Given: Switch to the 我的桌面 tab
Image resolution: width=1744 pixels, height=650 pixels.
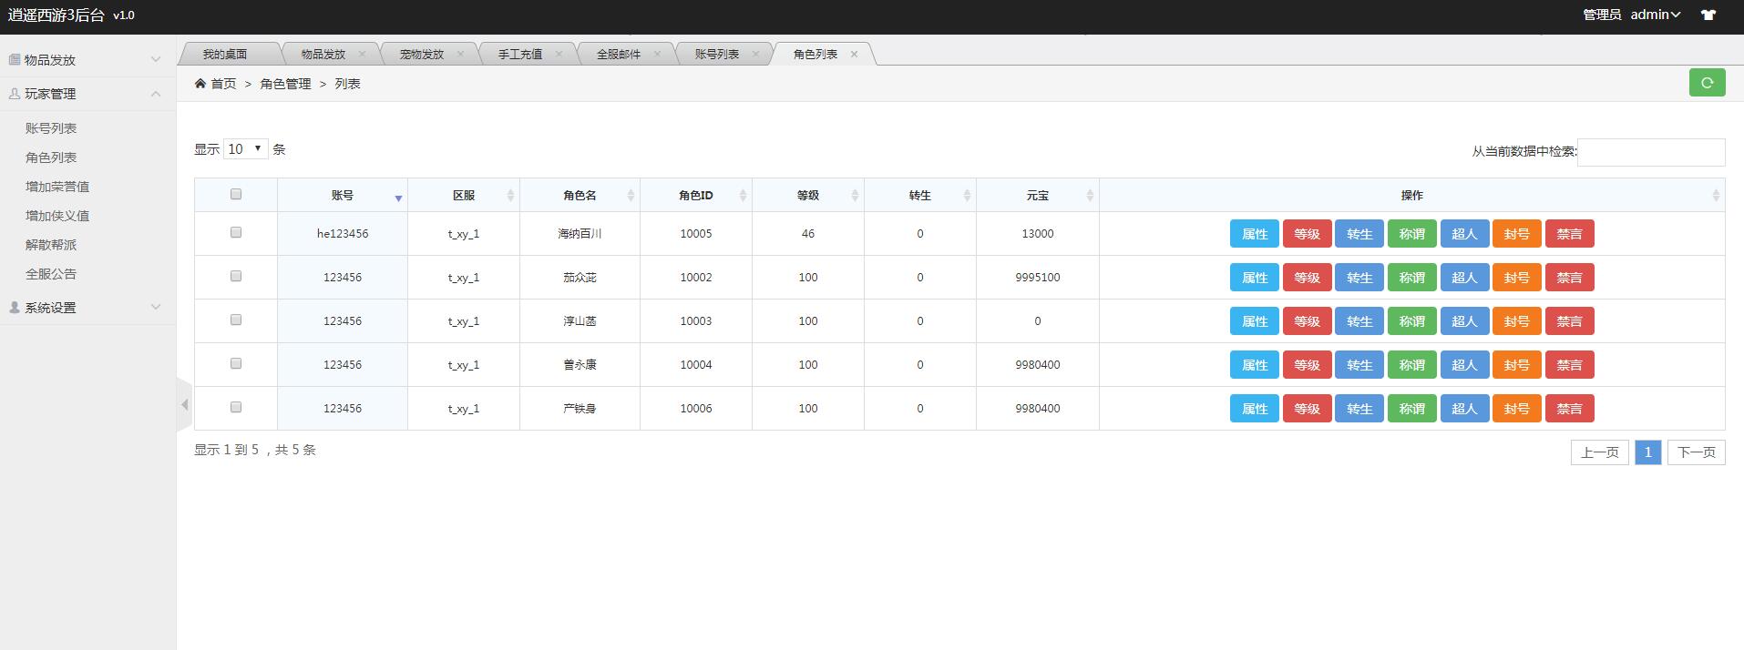Looking at the screenshot, I should click(225, 55).
